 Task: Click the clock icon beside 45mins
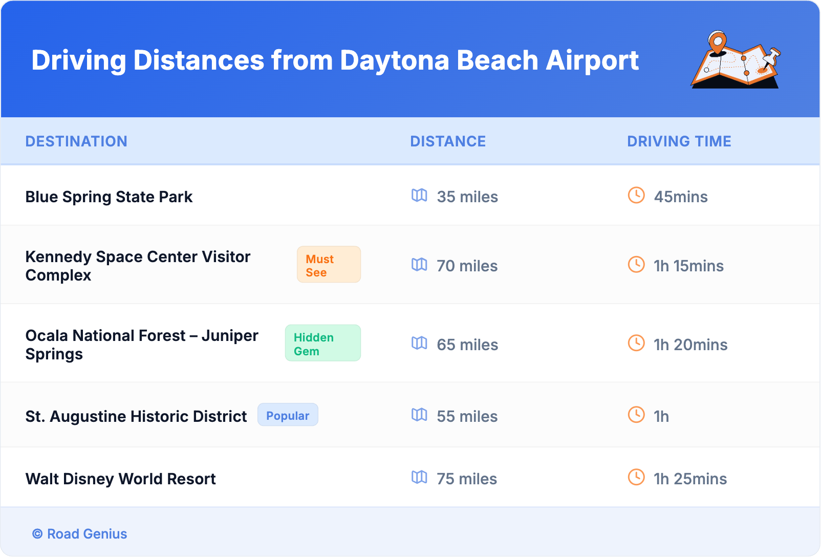point(636,195)
